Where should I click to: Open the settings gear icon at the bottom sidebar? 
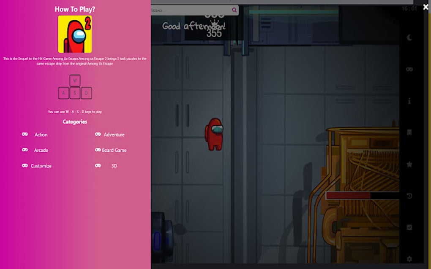pos(409,259)
